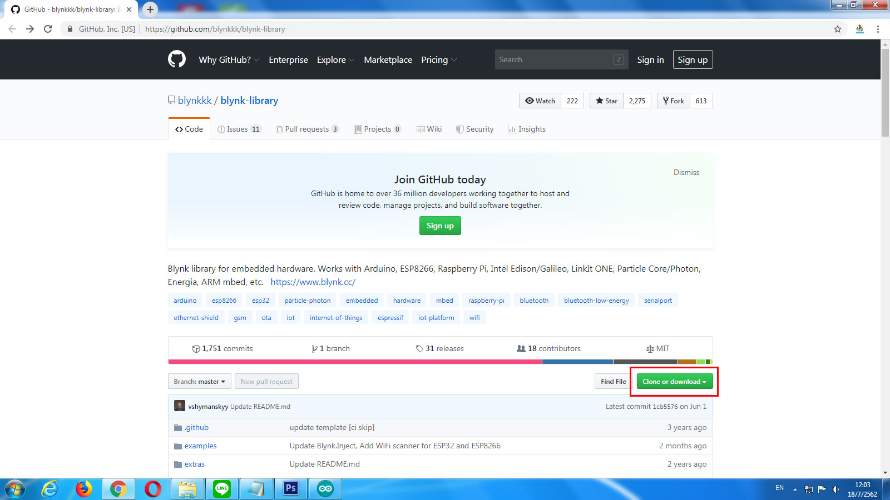Open the Chrome three-dot menu
Viewport: 890px width, 500px height.
click(x=878, y=29)
